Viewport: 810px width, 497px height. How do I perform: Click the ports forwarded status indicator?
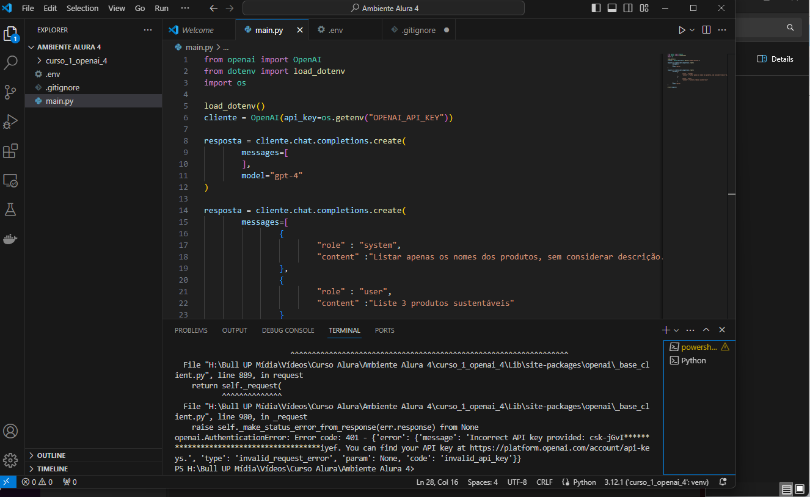tap(70, 482)
